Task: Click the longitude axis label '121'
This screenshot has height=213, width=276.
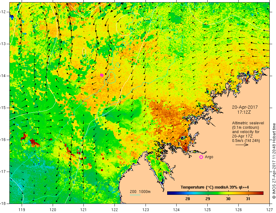Action: 84,210
